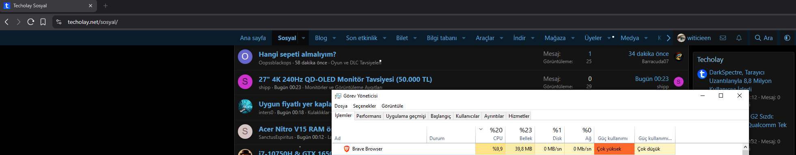Click Oopssblackops author avatar

click(245, 57)
